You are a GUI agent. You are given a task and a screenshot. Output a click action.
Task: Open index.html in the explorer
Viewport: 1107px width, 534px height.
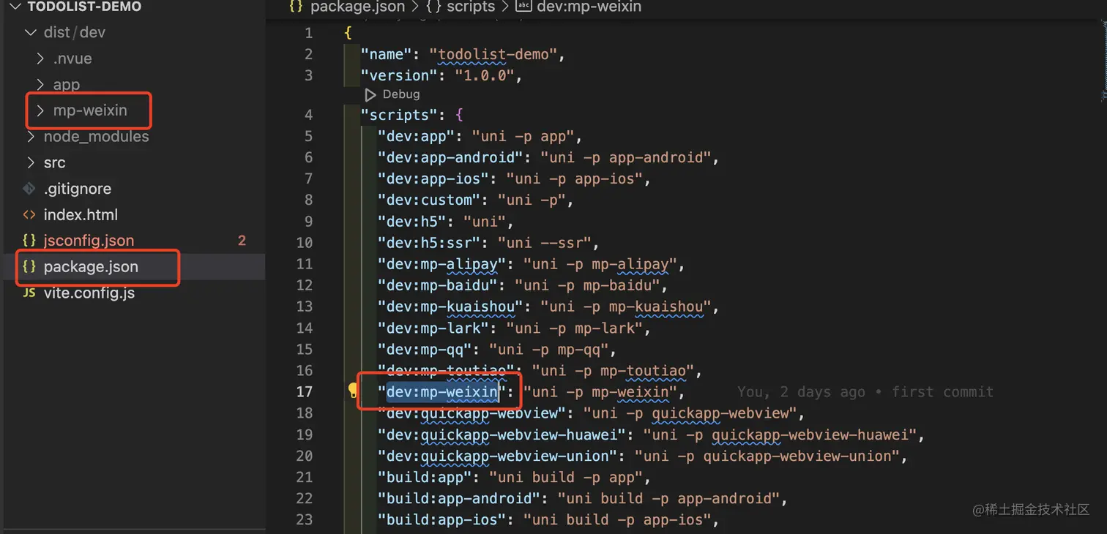coord(81,215)
